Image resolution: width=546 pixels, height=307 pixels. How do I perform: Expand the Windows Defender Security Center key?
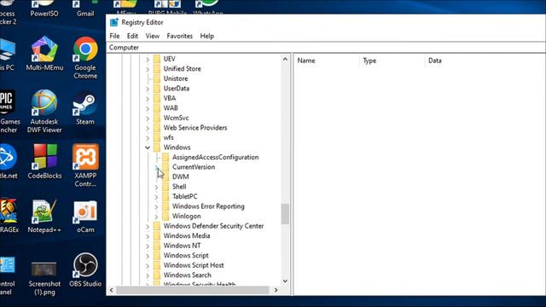click(x=148, y=226)
